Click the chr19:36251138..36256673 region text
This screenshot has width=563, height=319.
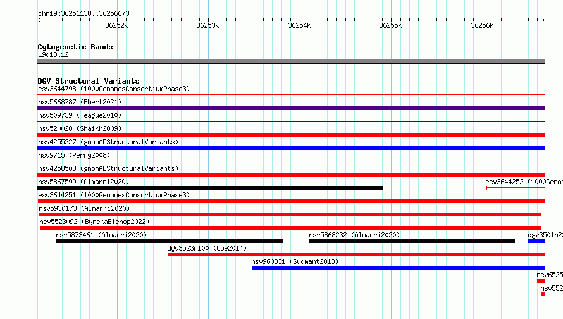click(x=84, y=13)
